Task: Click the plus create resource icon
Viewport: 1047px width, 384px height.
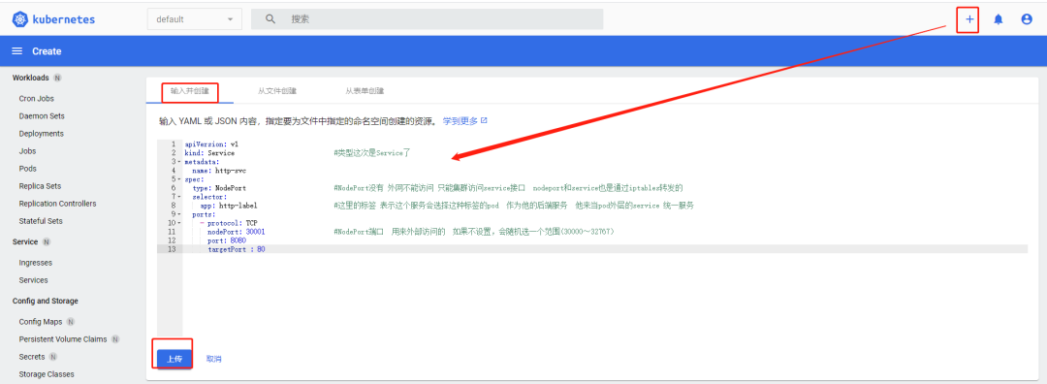Action: [x=968, y=19]
